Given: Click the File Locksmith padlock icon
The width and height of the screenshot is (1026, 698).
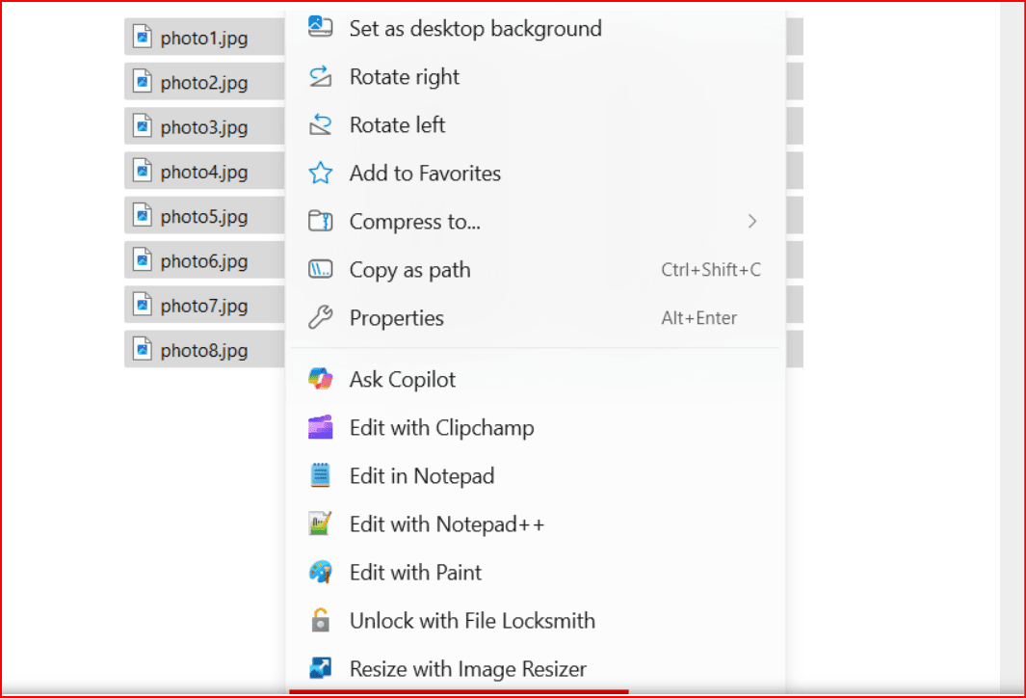Looking at the screenshot, I should point(320,621).
